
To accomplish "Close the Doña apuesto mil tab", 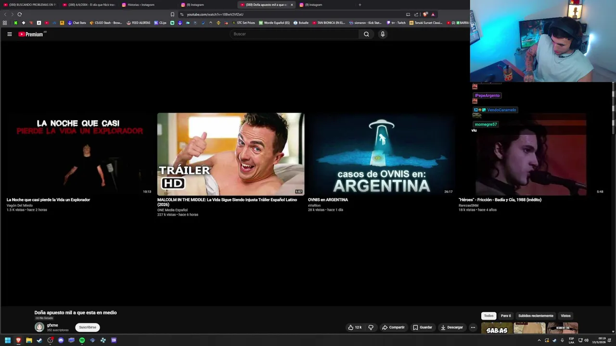I will [292, 5].
